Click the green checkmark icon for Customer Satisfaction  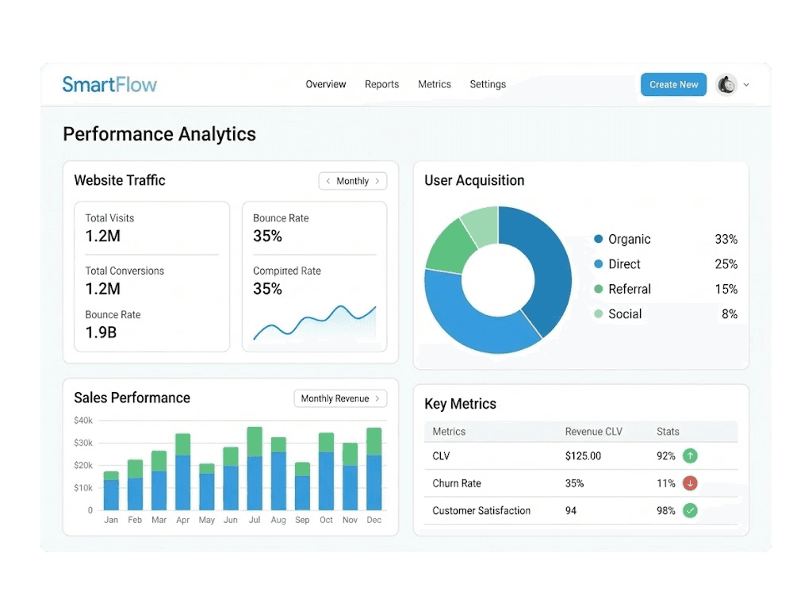(689, 510)
